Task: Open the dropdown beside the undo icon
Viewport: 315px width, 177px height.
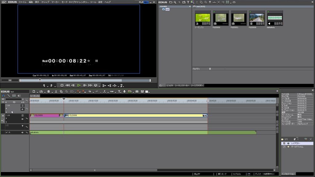Action: [93, 92]
